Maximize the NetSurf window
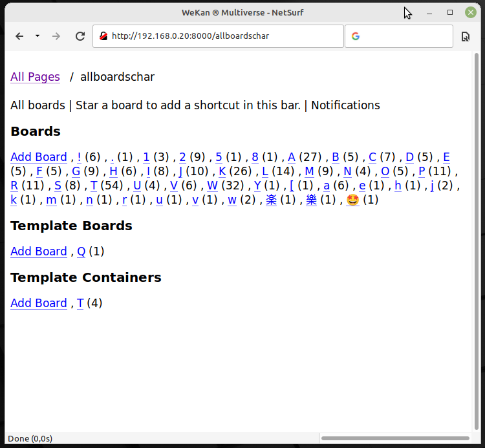485x448 pixels. pyautogui.click(x=450, y=12)
